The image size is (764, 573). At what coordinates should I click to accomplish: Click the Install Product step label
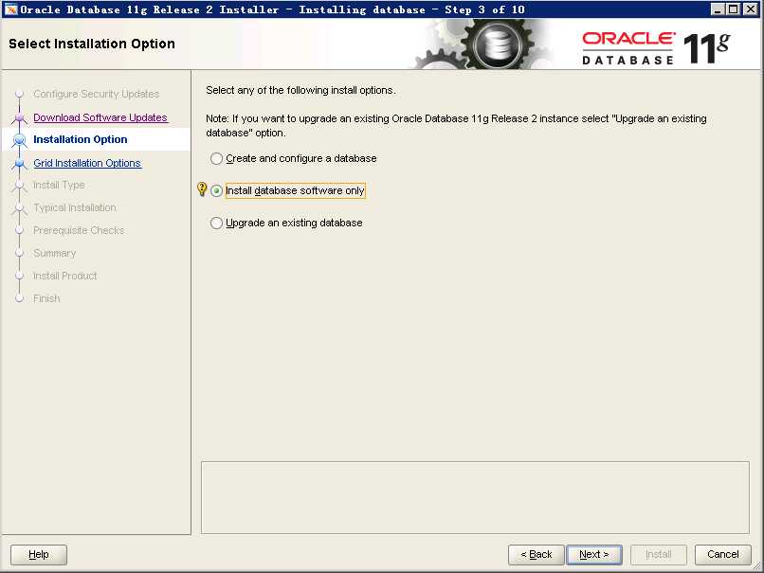pos(64,276)
